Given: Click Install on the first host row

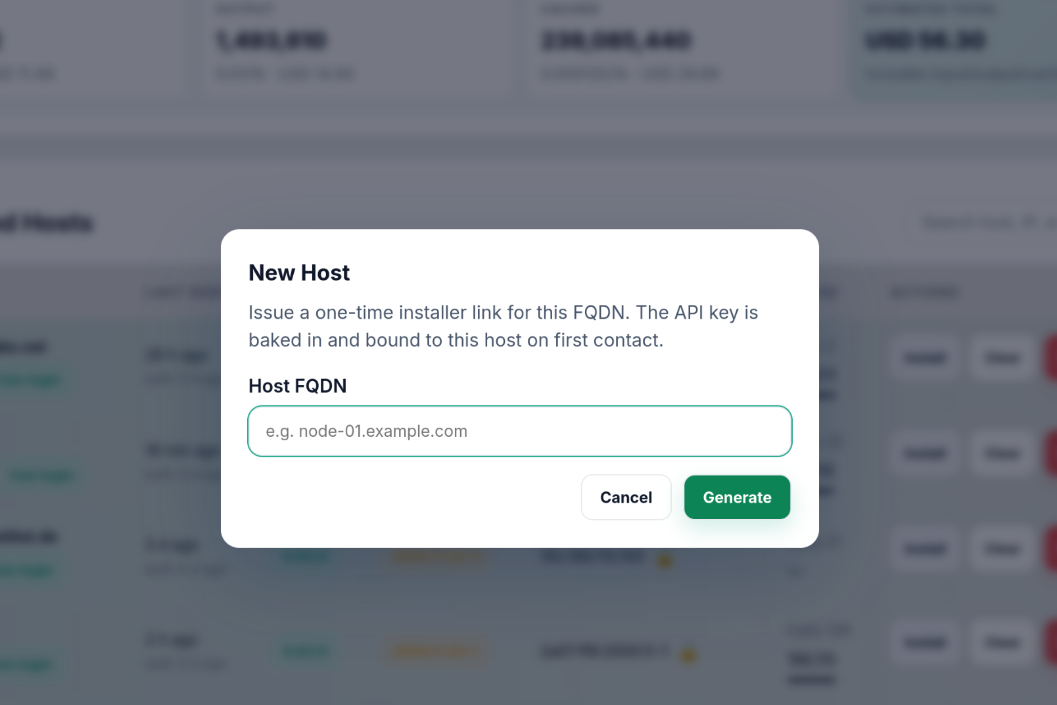Looking at the screenshot, I should coord(924,358).
